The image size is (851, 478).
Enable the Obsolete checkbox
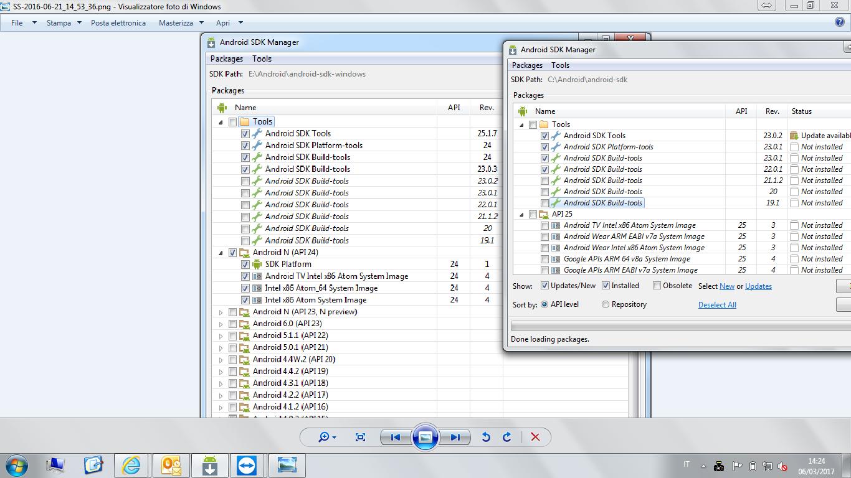point(657,286)
